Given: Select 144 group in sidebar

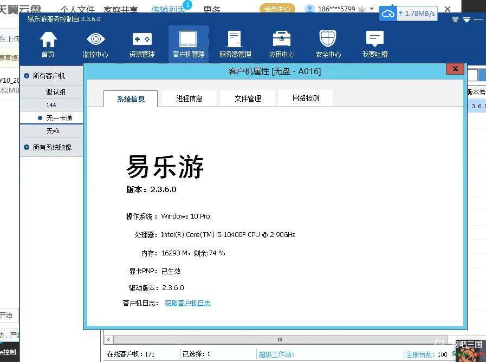Looking at the screenshot, I should [51, 105].
